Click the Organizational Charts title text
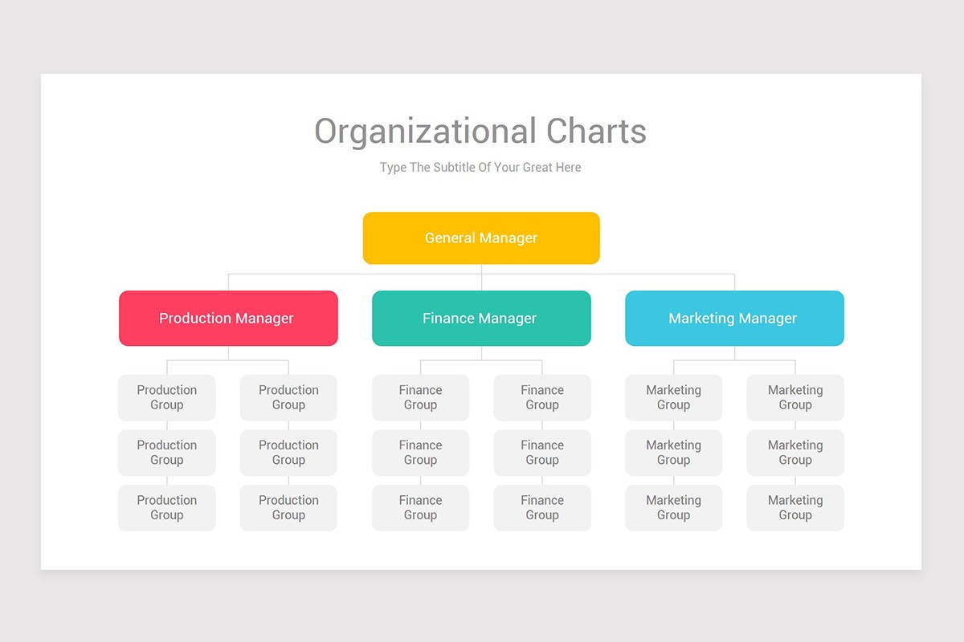The height and width of the screenshot is (642, 964). (480, 132)
